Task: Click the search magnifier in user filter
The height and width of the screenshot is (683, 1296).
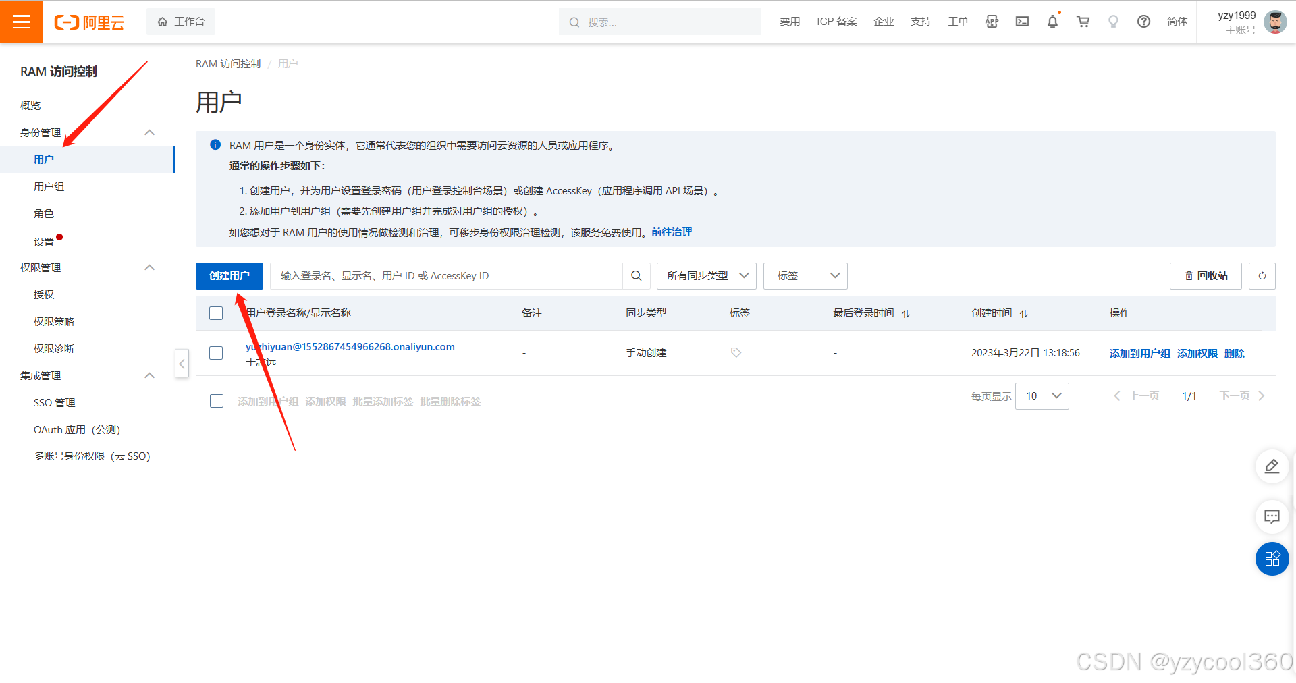Action: point(636,275)
